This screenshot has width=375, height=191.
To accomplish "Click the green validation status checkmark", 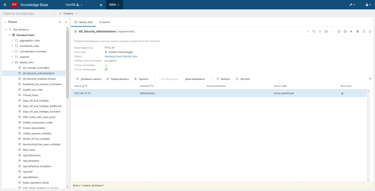I will (x=106, y=69).
